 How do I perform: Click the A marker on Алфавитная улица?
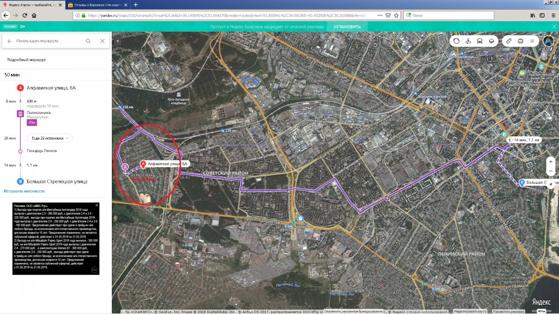coord(143,164)
